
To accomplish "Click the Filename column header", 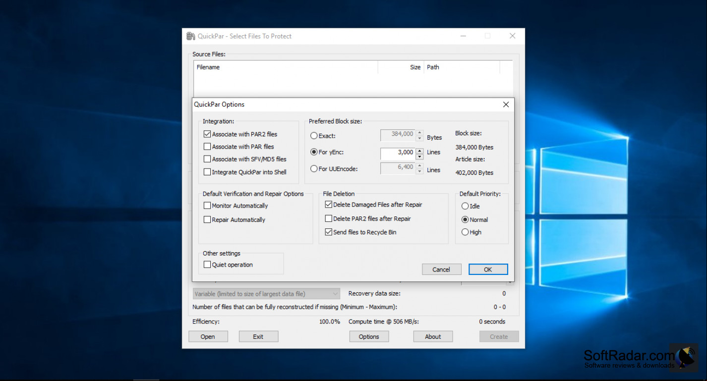I will 286,67.
